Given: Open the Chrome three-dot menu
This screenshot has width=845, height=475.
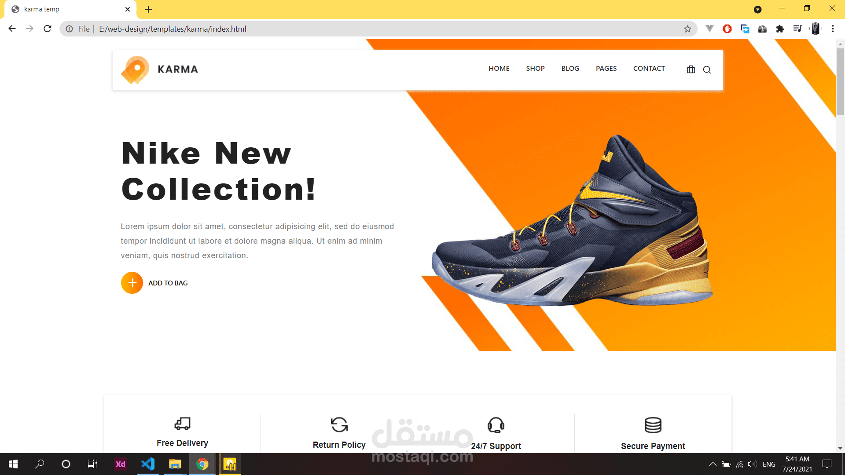Looking at the screenshot, I should pos(833,29).
